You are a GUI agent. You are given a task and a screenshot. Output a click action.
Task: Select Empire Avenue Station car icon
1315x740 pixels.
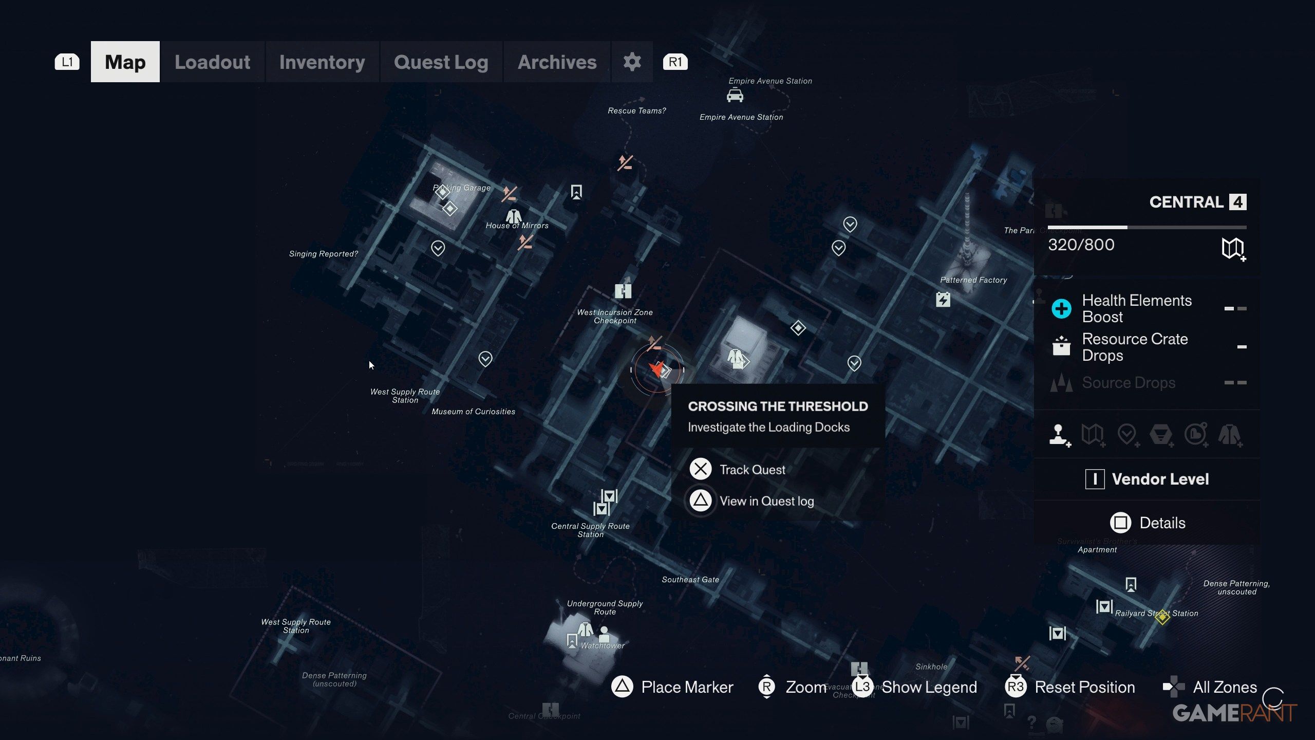pyautogui.click(x=735, y=96)
